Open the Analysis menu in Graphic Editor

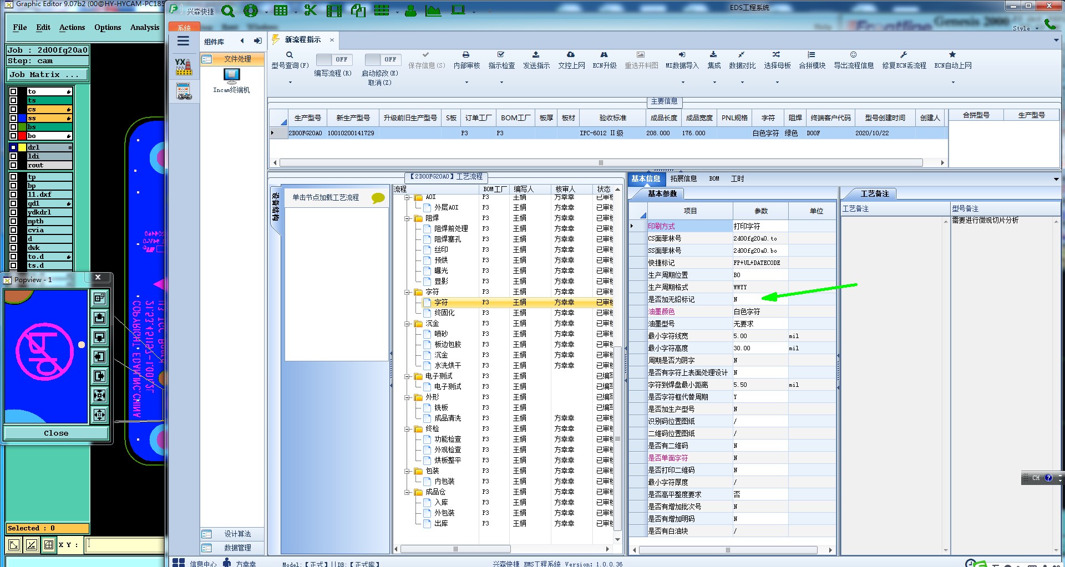(x=145, y=27)
